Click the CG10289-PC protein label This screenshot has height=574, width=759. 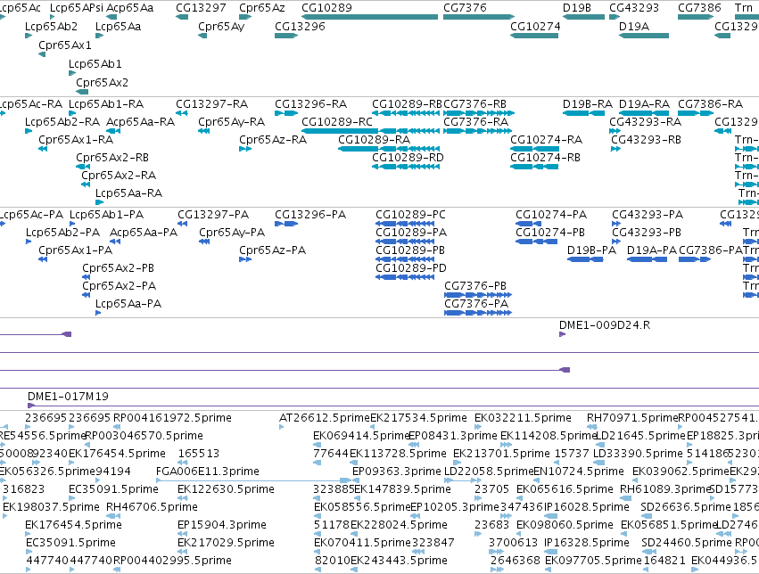[x=410, y=215]
